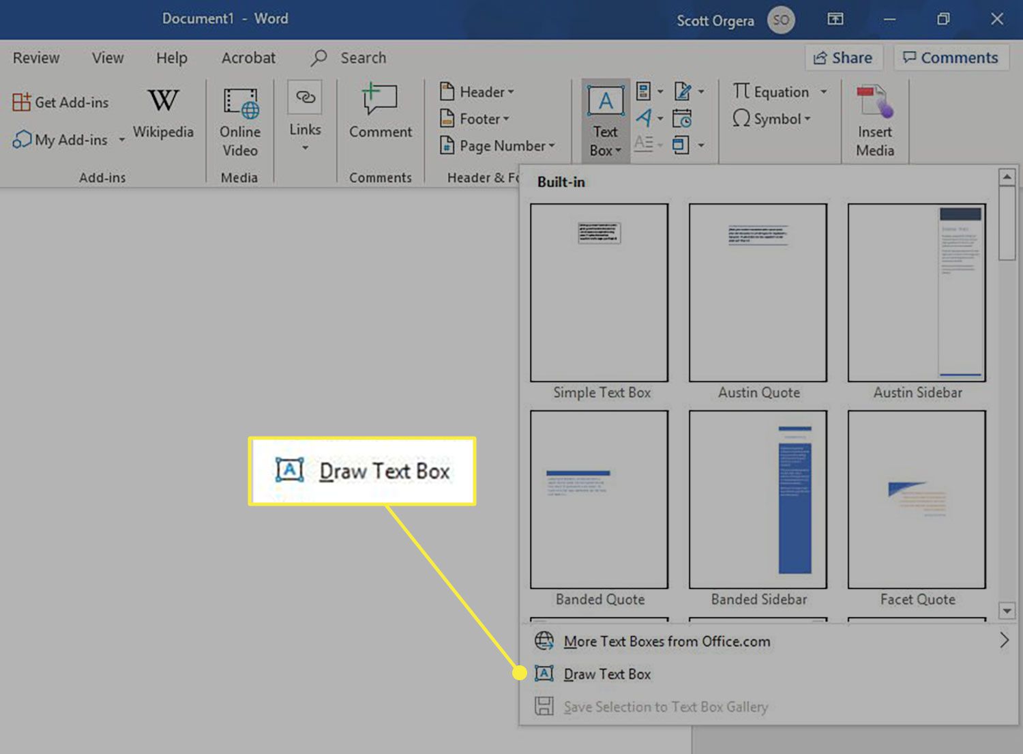1023x754 pixels.
Task: Switch to the View tab
Action: pyautogui.click(x=108, y=58)
